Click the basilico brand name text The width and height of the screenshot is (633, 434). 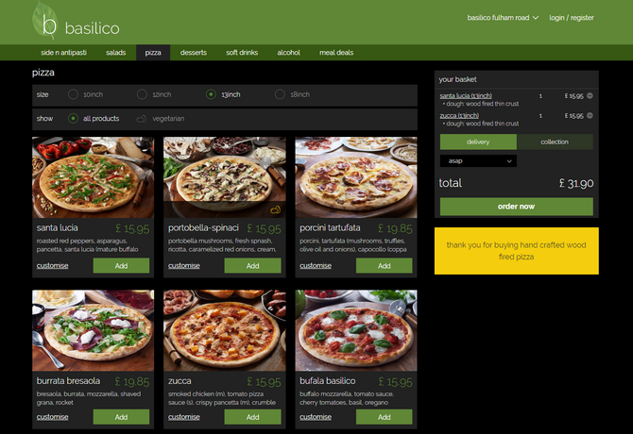pyautogui.click(x=92, y=28)
